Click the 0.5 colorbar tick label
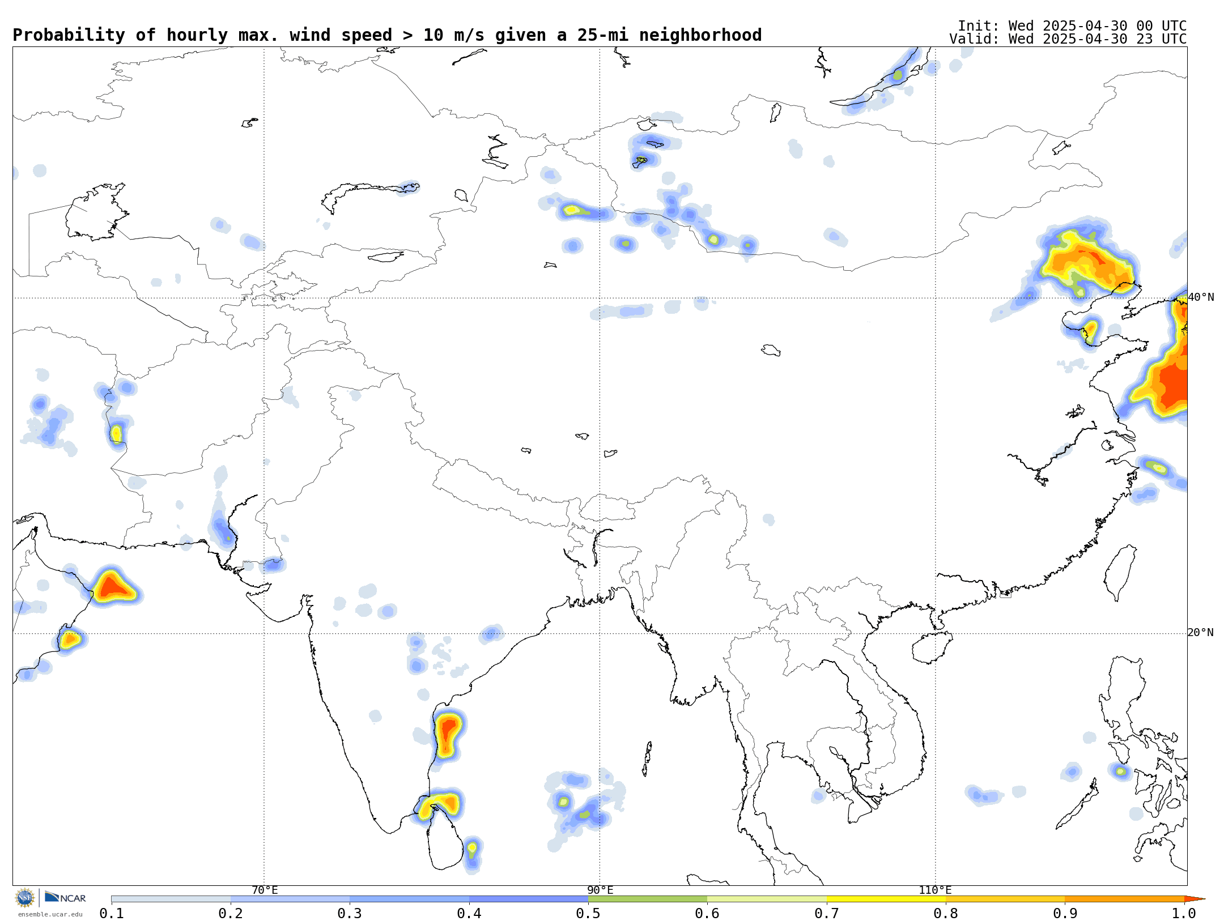This screenshot has width=1224, height=921. point(588,913)
